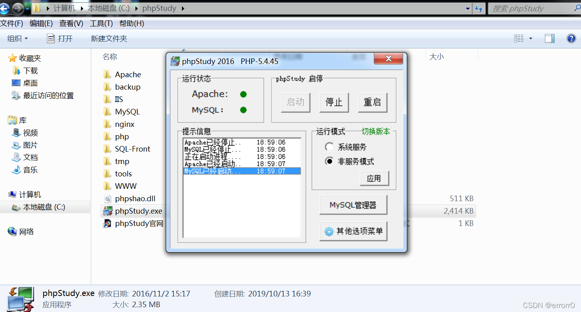
Task: Click the 重启 button in phpStudy
Action: coord(372,102)
